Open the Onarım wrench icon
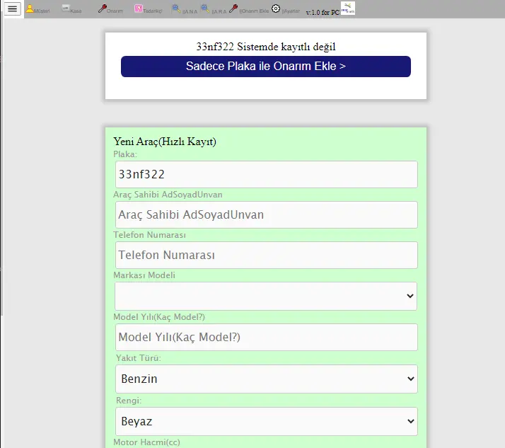The height and width of the screenshot is (448, 505). pos(102,9)
